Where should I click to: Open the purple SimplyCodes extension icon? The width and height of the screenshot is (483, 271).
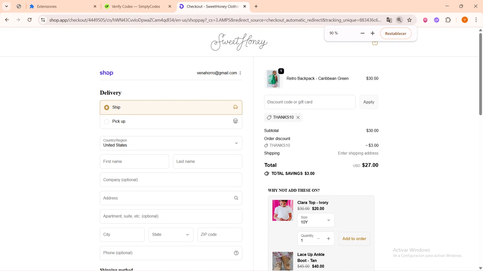click(x=437, y=20)
